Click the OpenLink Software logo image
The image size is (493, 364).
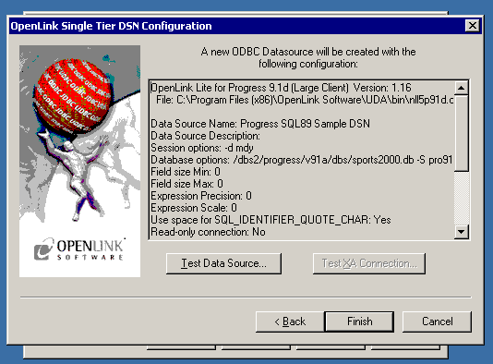80,161
